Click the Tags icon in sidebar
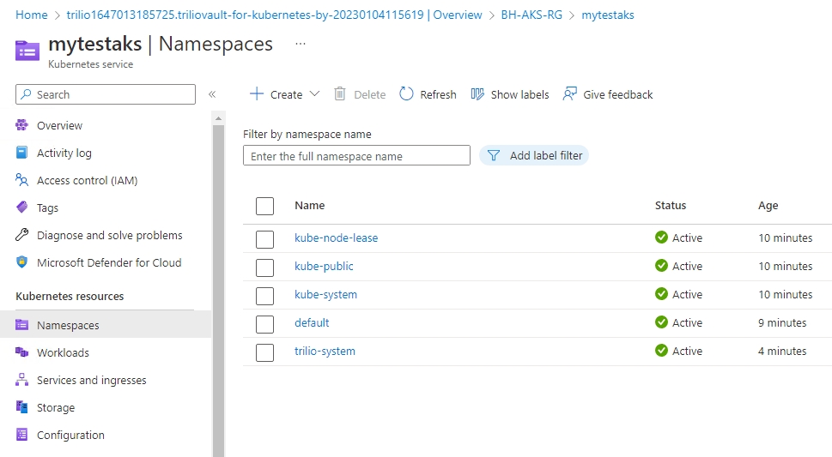The image size is (832, 457). 22,207
